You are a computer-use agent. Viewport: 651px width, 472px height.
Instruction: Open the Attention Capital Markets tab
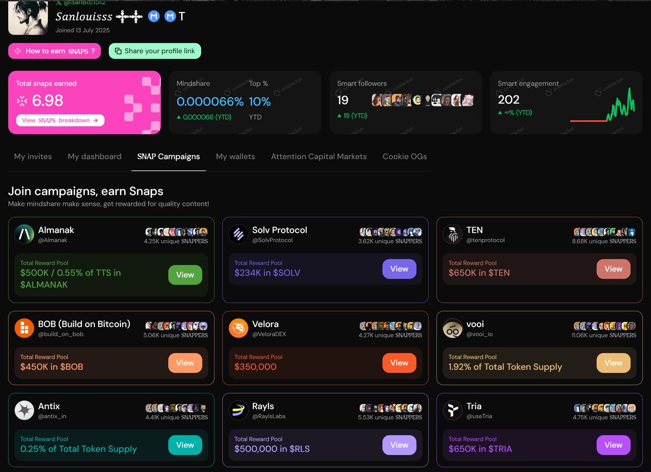coord(319,156)
